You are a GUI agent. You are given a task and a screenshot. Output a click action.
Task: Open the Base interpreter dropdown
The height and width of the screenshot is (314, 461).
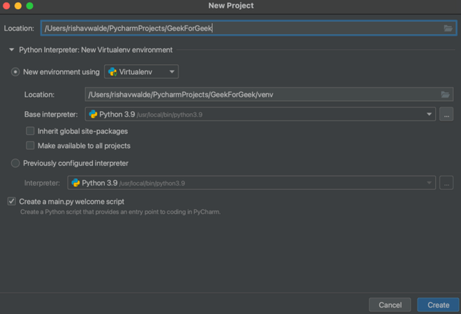[x=261, y=114]
